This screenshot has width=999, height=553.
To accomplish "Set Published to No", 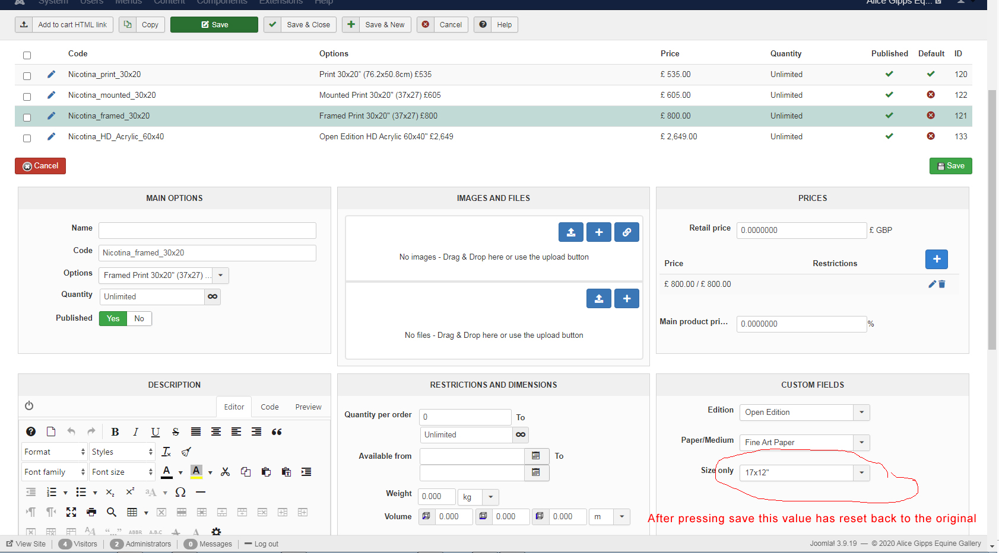I will (139, 318).
